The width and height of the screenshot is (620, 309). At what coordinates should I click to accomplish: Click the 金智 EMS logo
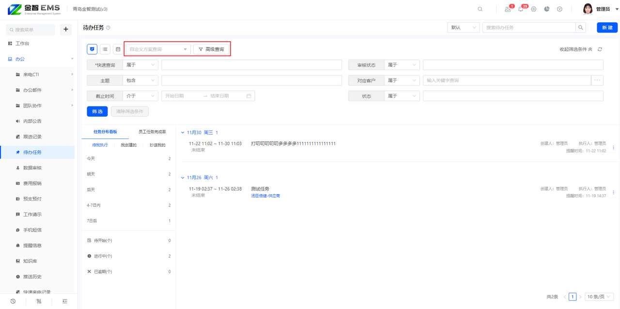point(33,9)
